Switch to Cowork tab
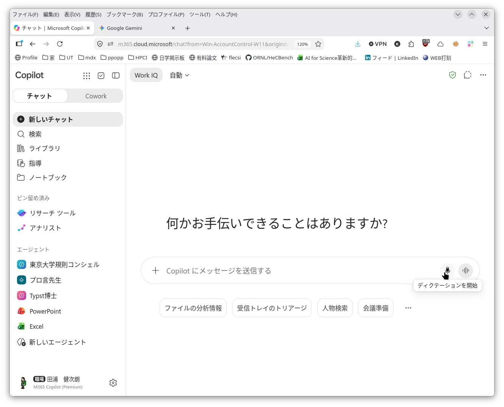504x407 pixels. (96, 96)
